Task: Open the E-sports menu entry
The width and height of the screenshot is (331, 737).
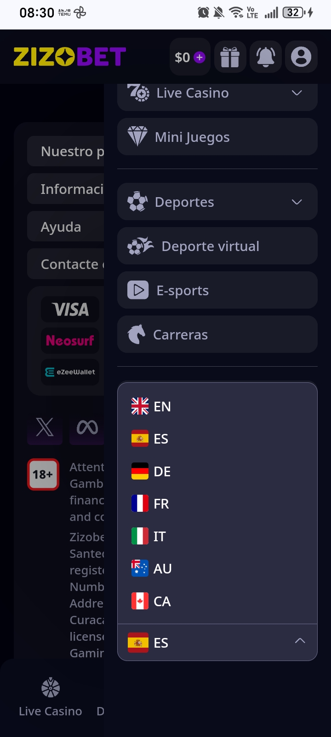Action: pos(217,290)
